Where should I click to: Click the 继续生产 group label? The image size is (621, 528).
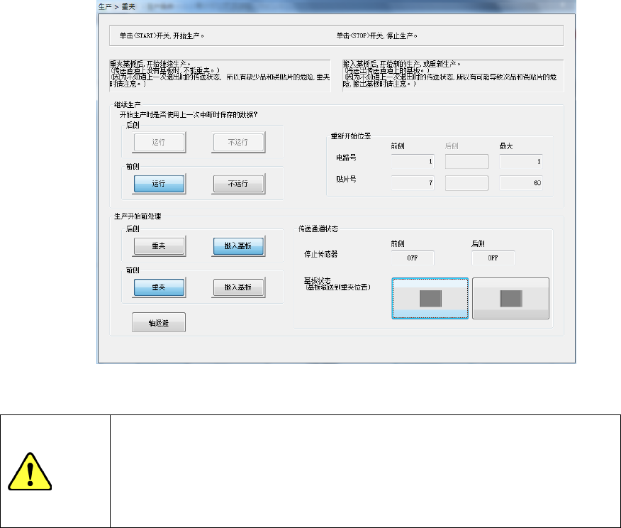pos(127,104)
